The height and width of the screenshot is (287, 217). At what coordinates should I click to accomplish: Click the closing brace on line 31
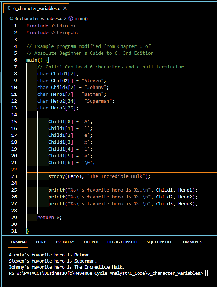[x=28, y=231]
